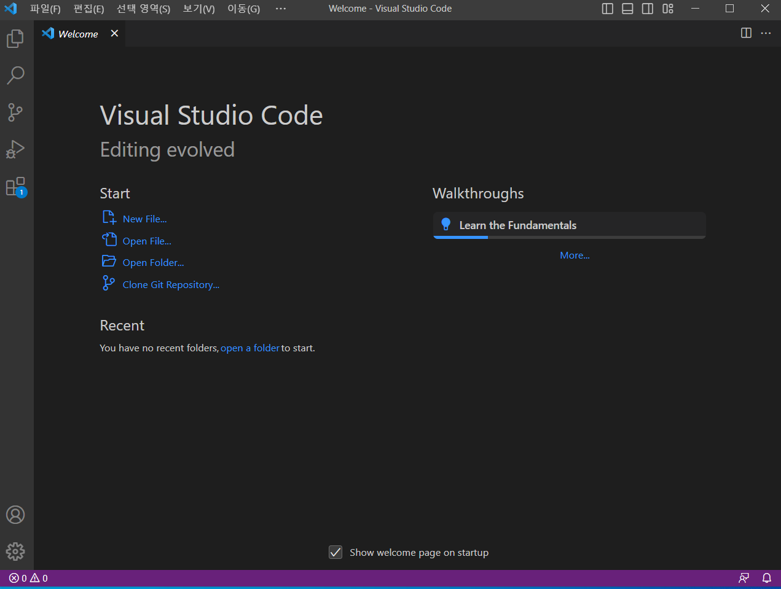Click the feedback icon in status bar

click(x=744, y=578)
